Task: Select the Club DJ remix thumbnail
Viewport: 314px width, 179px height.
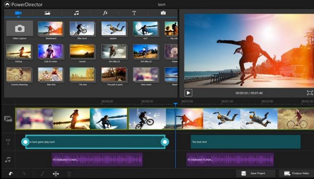Action: point(51,51)
